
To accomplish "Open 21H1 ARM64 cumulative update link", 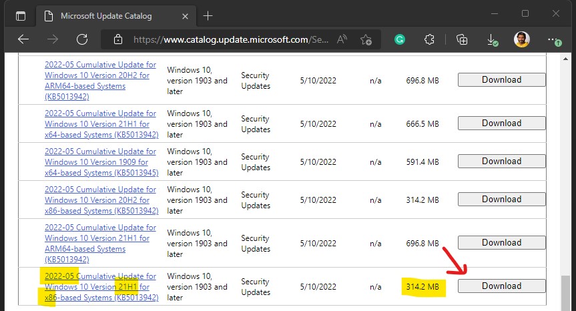I will [x=100, y=244].
